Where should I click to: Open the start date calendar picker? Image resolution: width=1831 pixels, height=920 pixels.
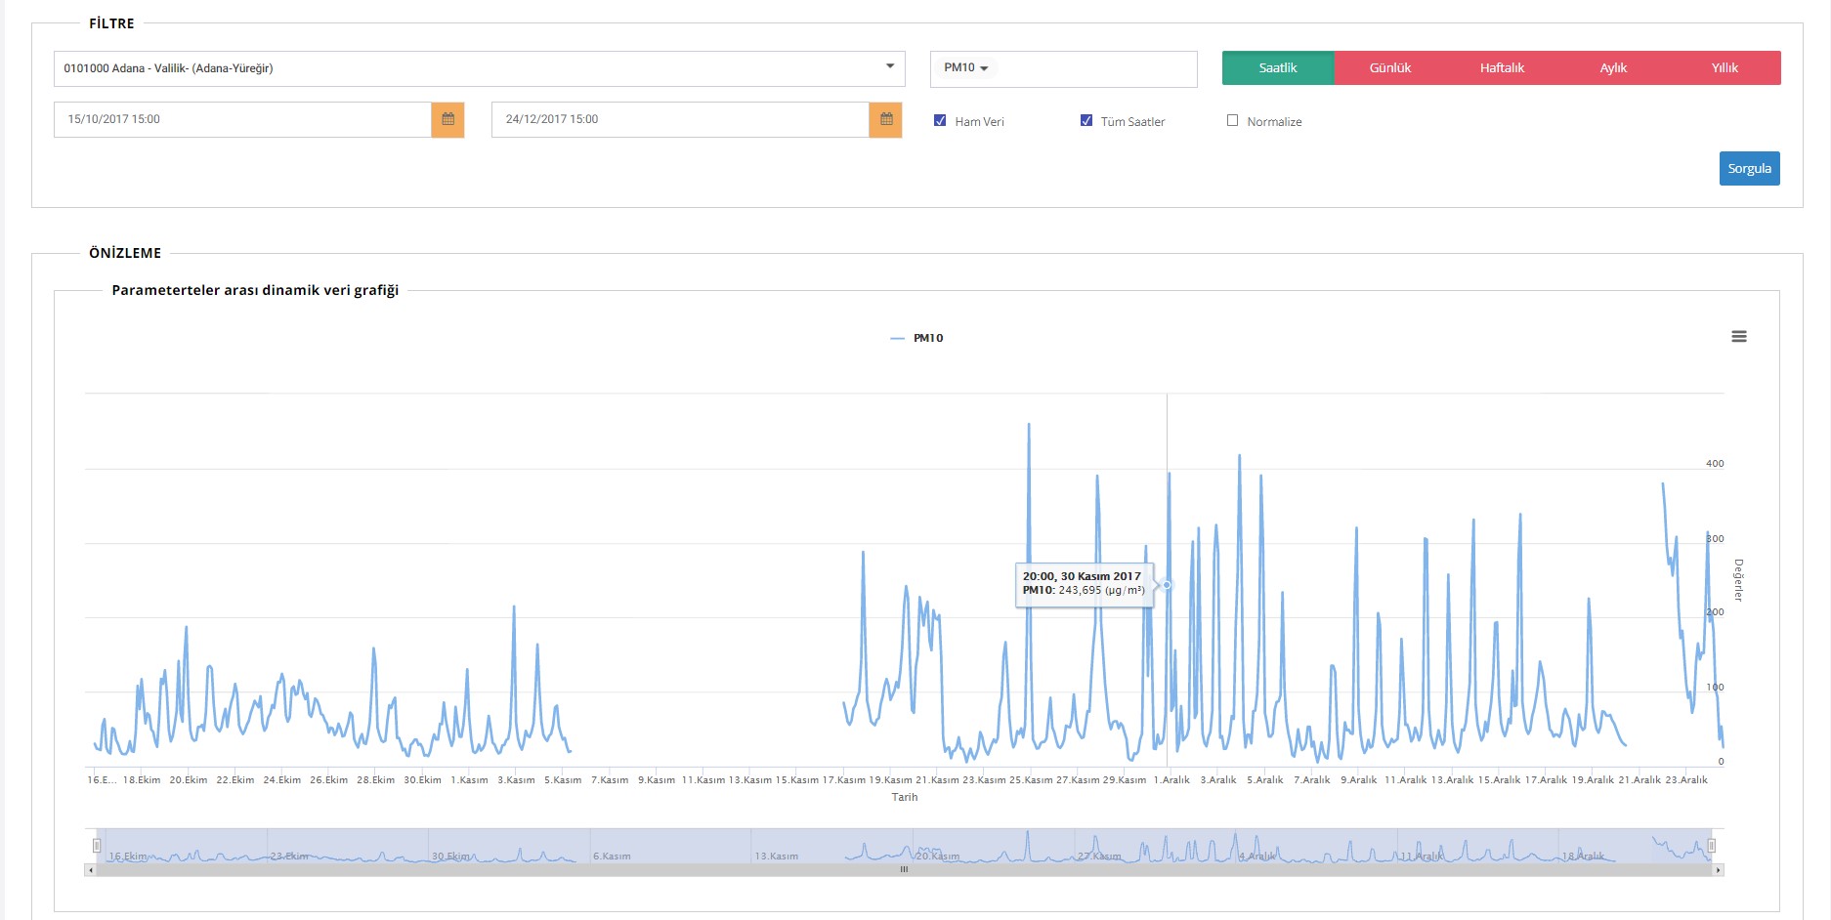tap(447, 119)
